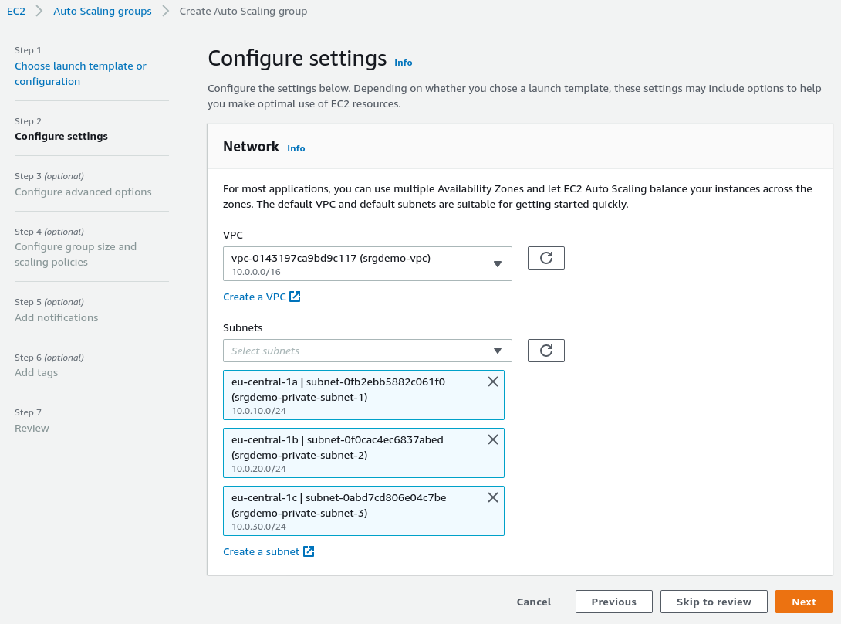Click the external link icon beside Create a VPC
This screenshot has width=841, height=624.
coord(295,297)
